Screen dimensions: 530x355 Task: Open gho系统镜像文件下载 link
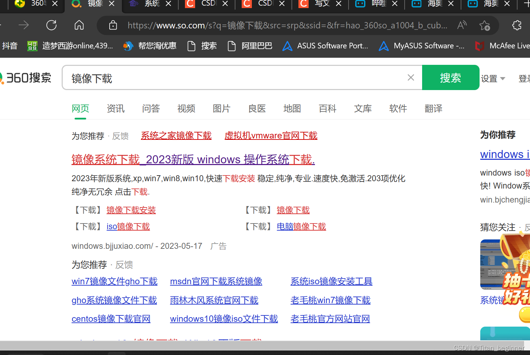[114, 300]
